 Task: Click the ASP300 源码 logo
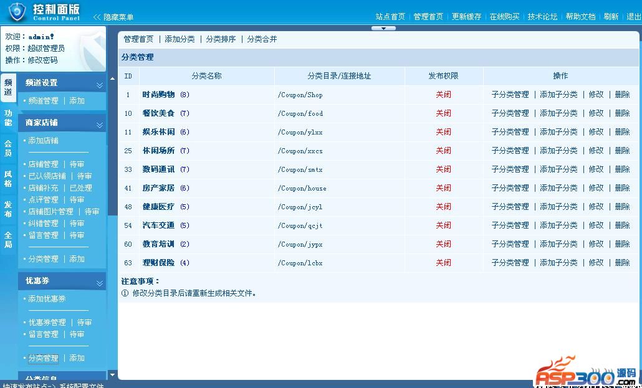pos(585,373)
